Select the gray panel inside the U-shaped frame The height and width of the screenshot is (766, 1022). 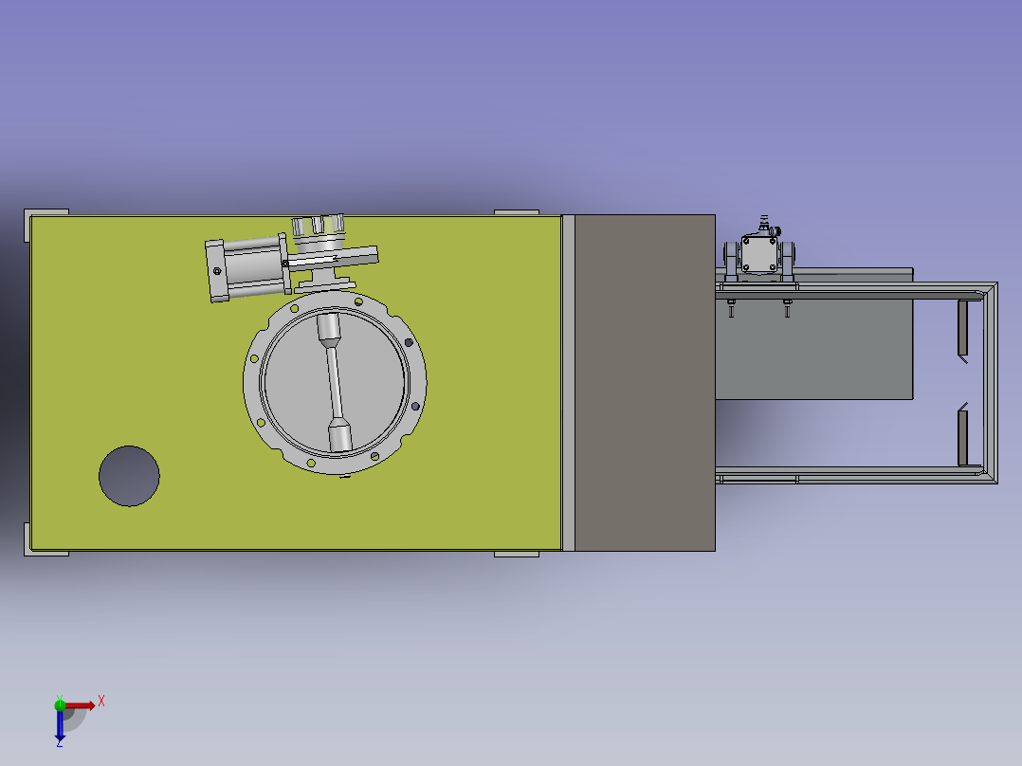814,350
